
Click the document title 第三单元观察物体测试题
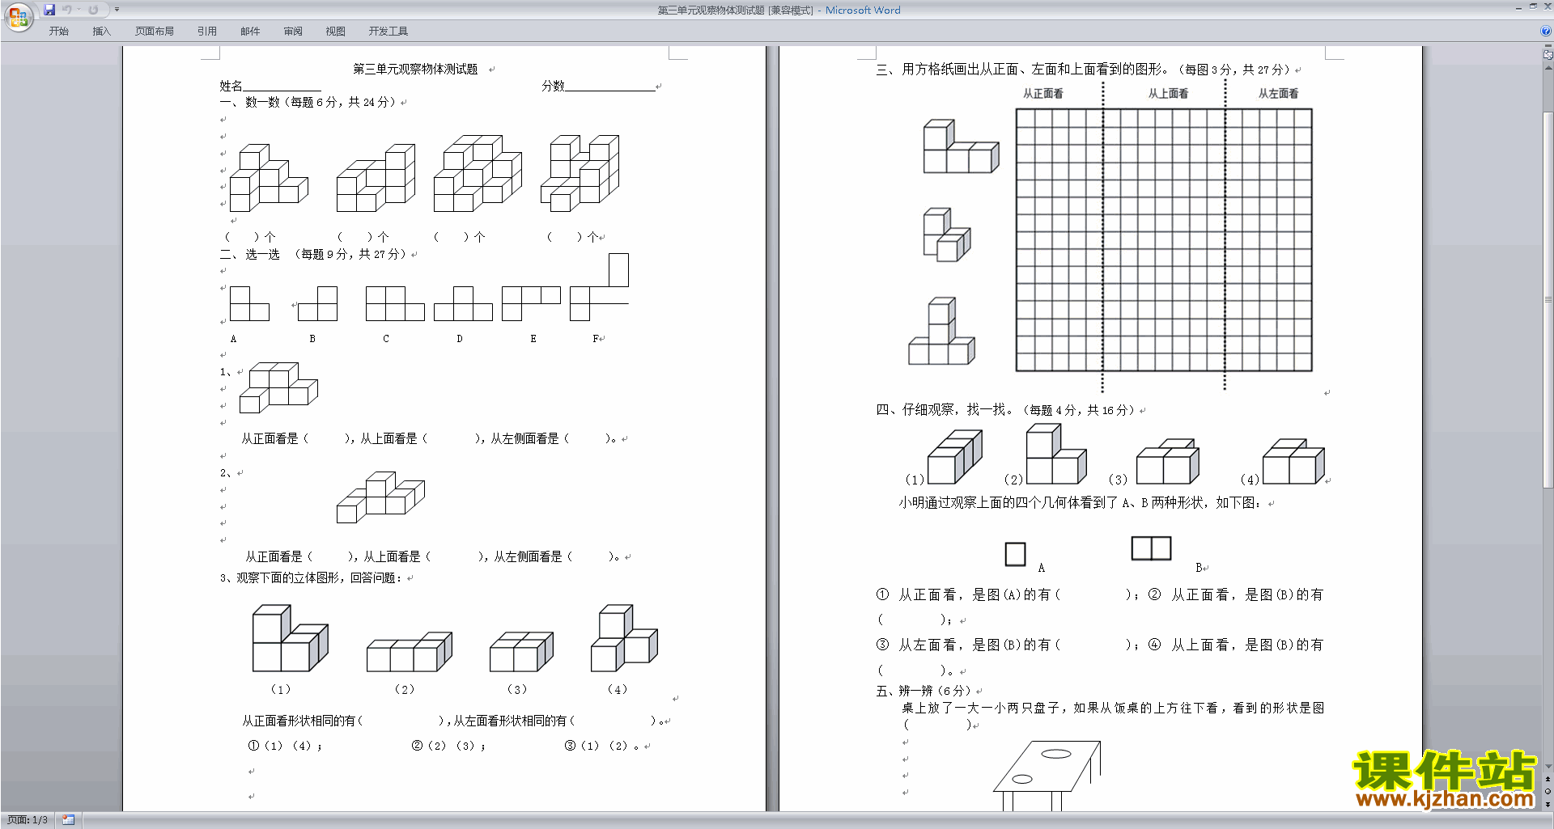click(x=415, y=70)
